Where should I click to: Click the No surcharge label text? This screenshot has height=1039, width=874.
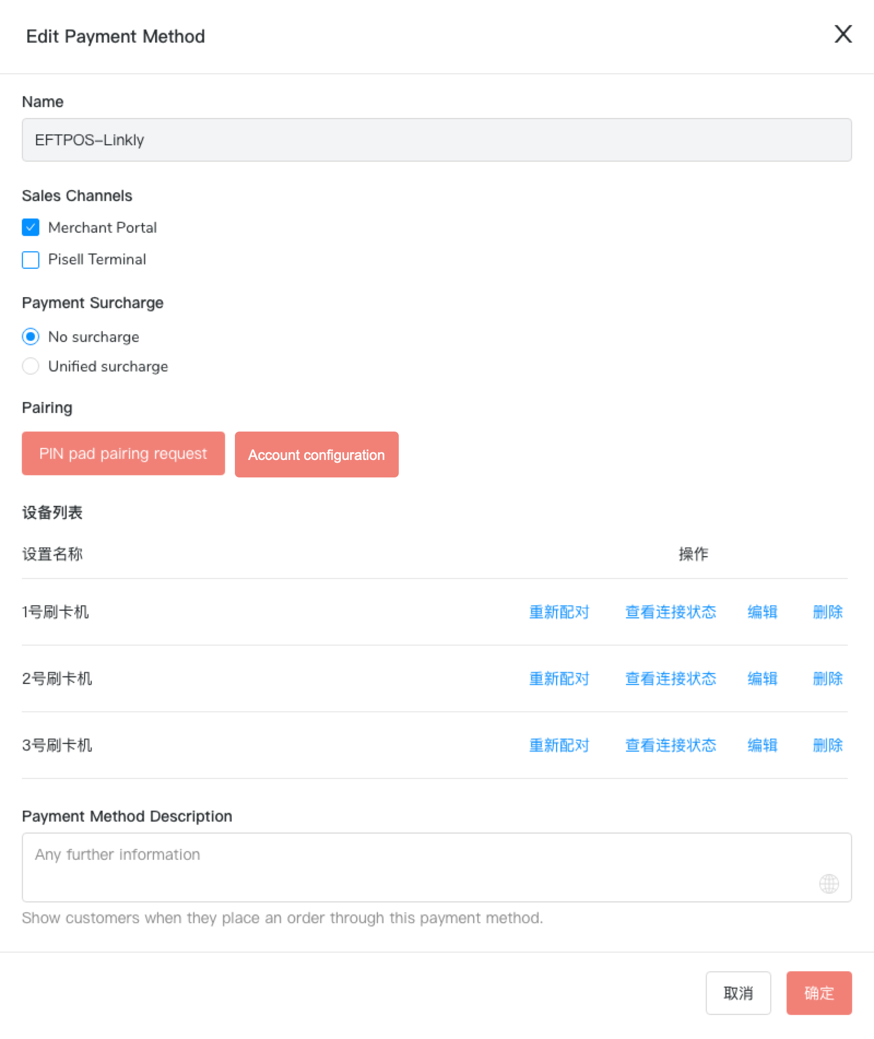[94, 337]
